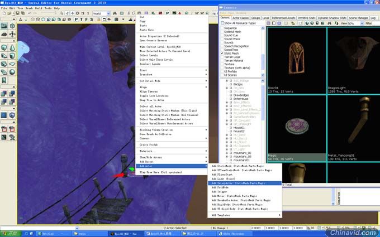Select Terrain editing mode icon
380x237 pixels.
tap(4, 34)
